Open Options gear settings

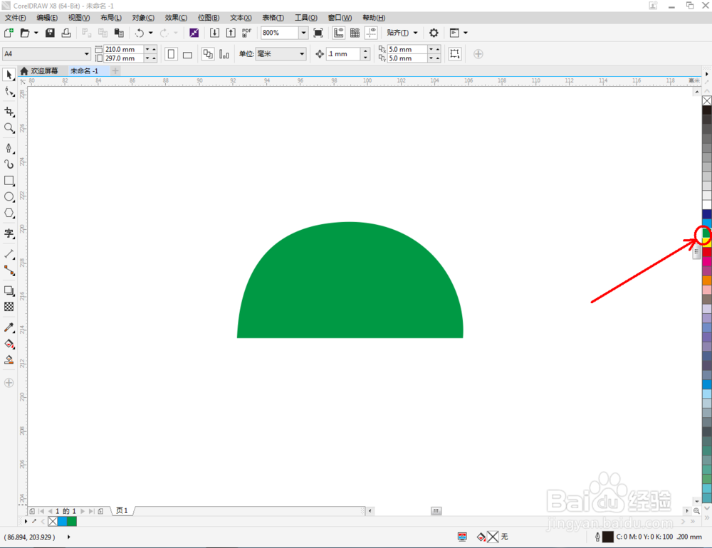click(x=434, y=33)
